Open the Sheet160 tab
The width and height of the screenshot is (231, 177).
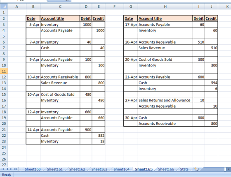33,169
